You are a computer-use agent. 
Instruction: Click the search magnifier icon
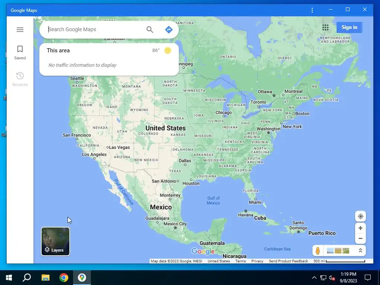coord(150,30)
